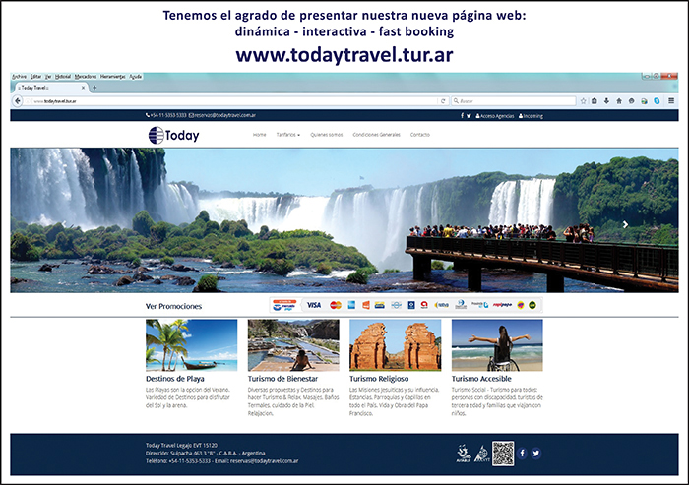The width and height of the screenshot is (689, 485).
Task: Click Turismo Religioso heading
Action: pos(379,379)
